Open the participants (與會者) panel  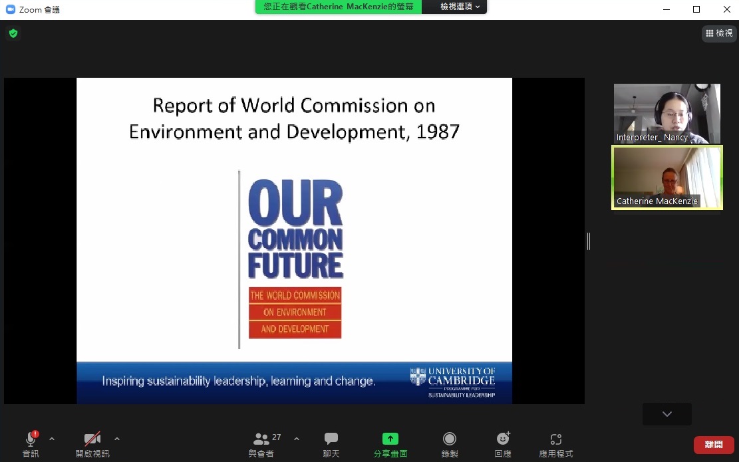click(x=262, y=444)
